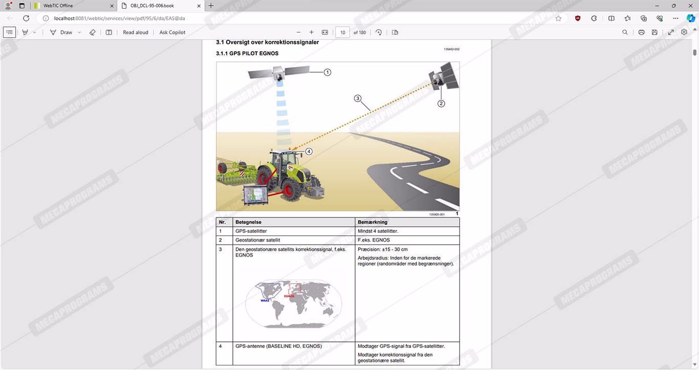The width and height of the screenshot is (699, 370).
Task: Save the PDF with floppy icon
Action: click(654, 32)
